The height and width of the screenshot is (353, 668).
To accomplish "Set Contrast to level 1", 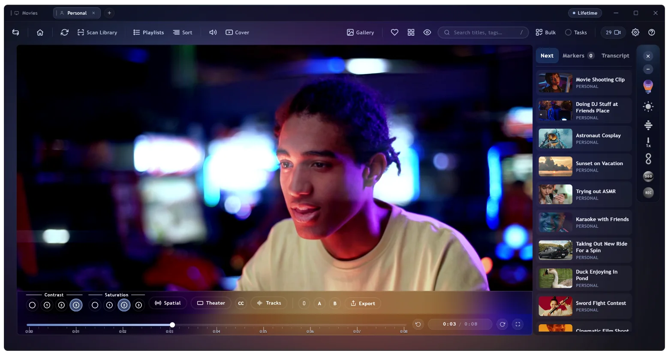I will (x=47, y=305).
